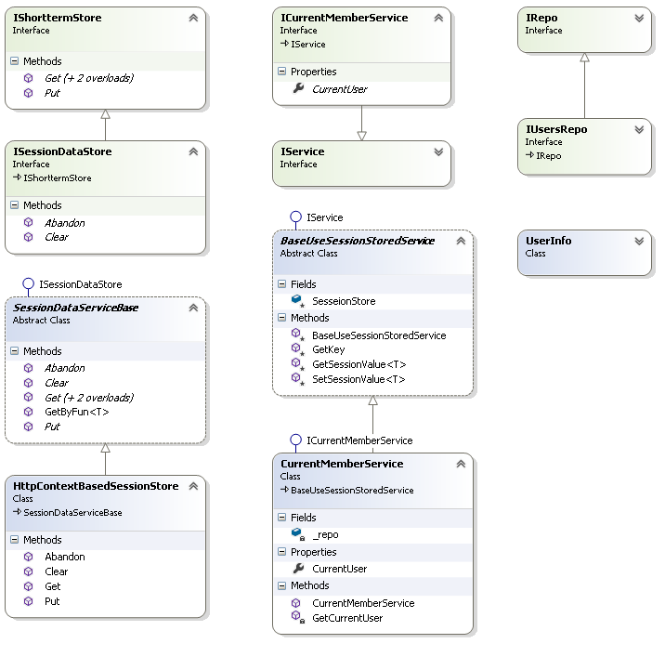Click the method icon beside GetByFun<T>
The width and height of the screenshot is (665, 670).
tap(28, 412)
